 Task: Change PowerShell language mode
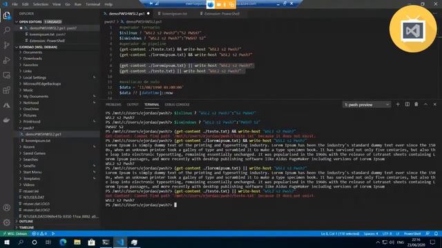tap(412, 234)
